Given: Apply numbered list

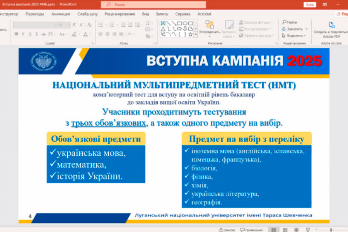Looking at the screenshot, I should pyautogui.click(x=112, y=25).
